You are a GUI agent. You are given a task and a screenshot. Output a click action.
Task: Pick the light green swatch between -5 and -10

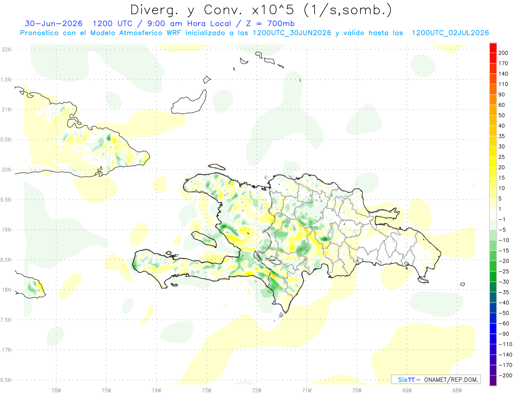pyautogui.click(x=493, y=235)
